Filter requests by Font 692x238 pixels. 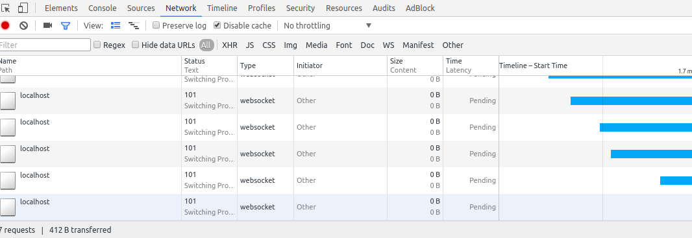(x=344, y=45)
